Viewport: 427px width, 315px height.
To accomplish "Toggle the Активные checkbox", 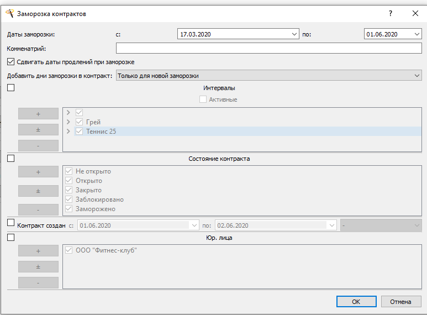I will pos(203,99).
